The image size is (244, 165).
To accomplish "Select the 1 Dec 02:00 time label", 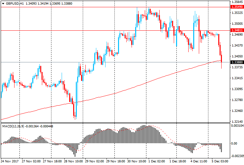I will click(x=157, y=161).
